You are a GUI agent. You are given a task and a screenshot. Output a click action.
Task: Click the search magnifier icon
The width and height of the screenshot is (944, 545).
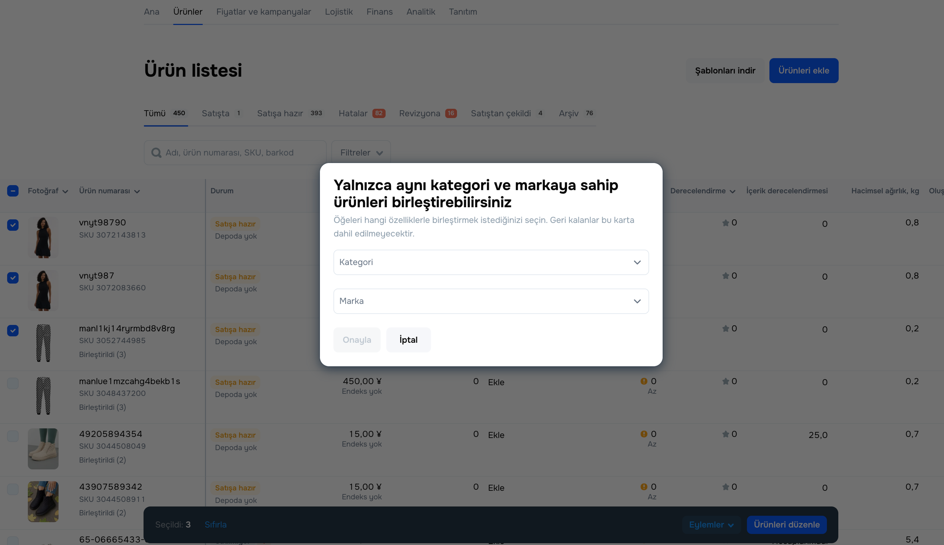tap(156, 153)
